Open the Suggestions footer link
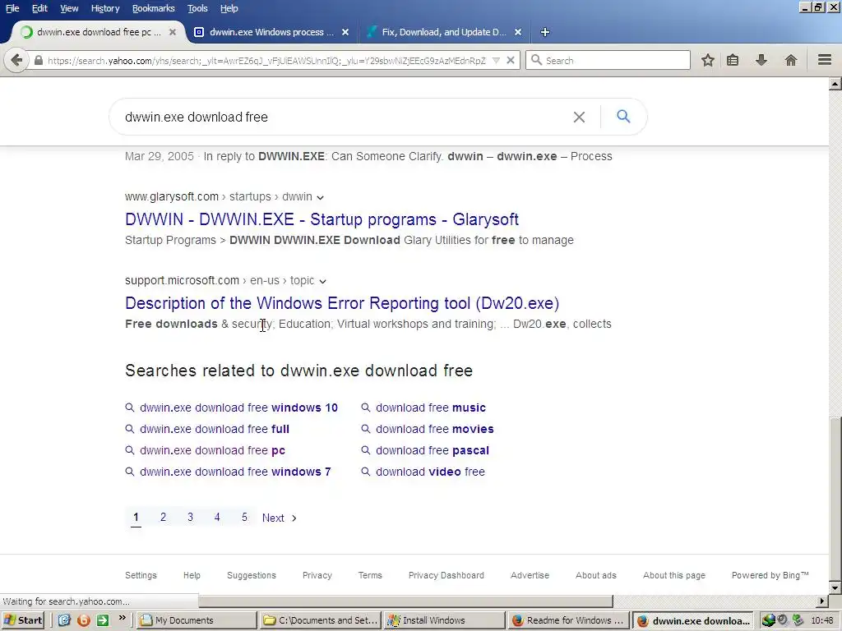 (252, 575)
